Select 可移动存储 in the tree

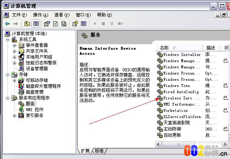[37, 80]
